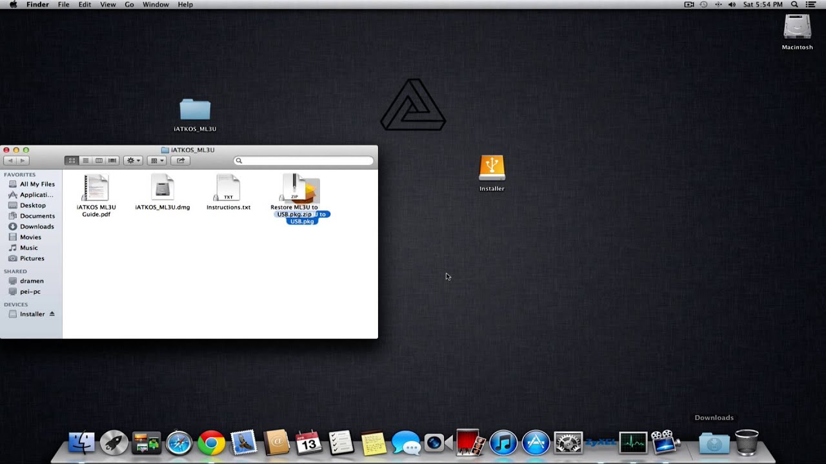
Task: Open the Edit menu
Action: point(85,5)
